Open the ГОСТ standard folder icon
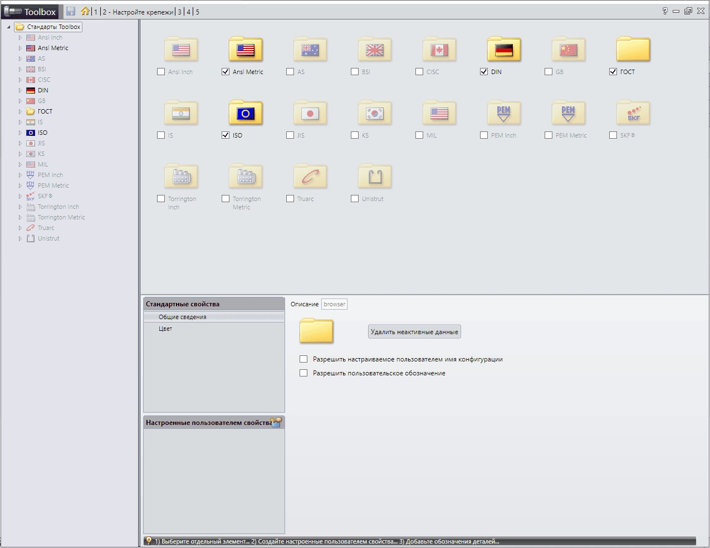Viewport: 710px width, 548px height. 633,50
